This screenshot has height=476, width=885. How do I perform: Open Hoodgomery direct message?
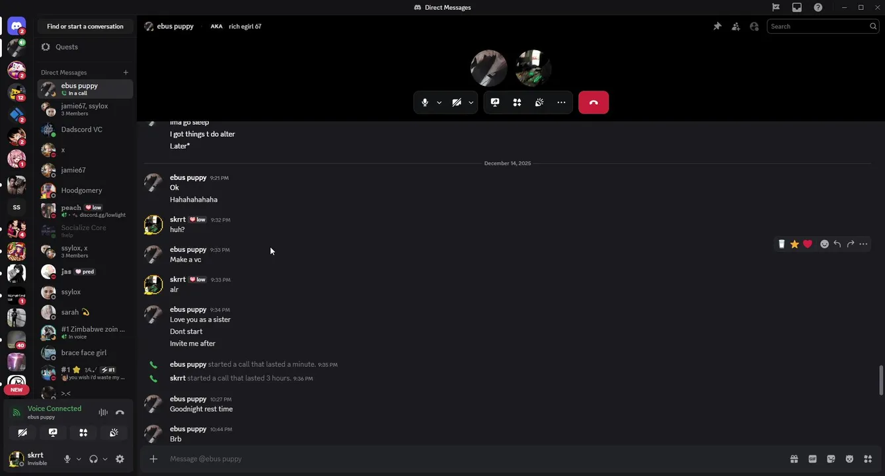[85, 190]
